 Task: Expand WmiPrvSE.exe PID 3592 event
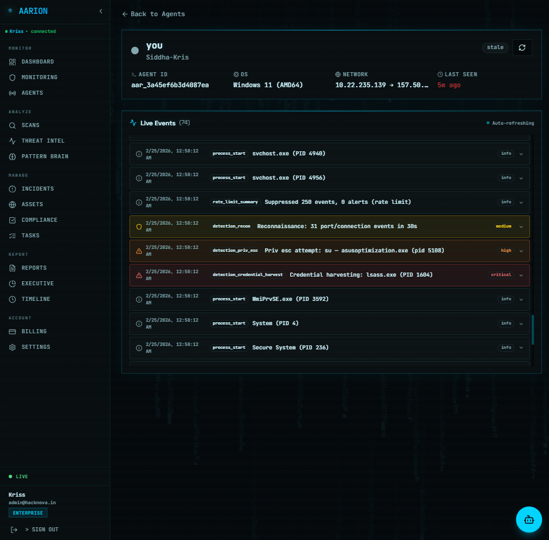(521, 300)
